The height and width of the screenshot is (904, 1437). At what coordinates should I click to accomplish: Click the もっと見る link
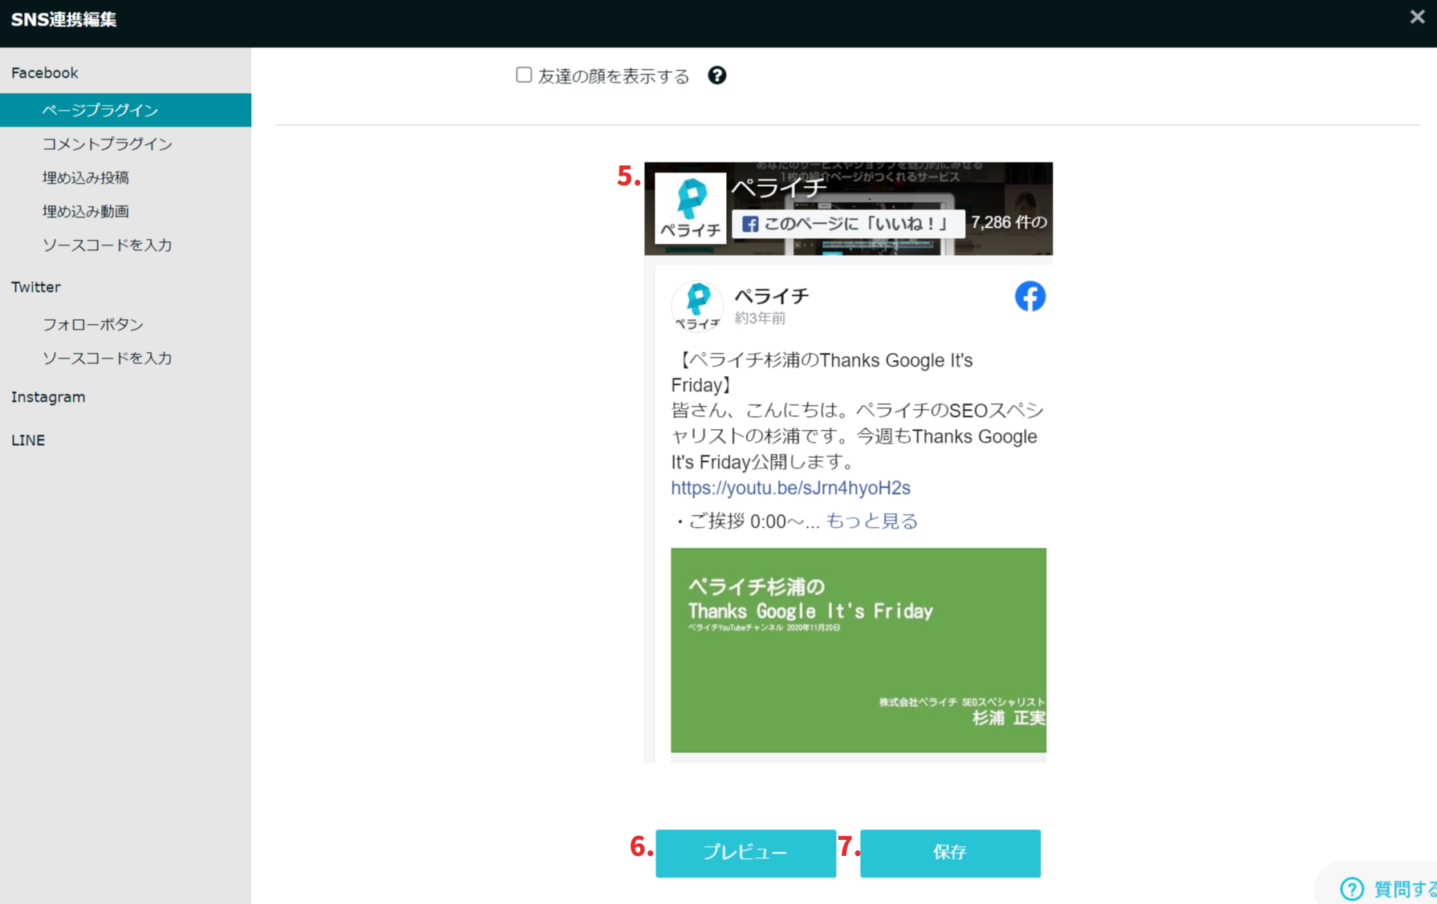[x=872, y=521]
